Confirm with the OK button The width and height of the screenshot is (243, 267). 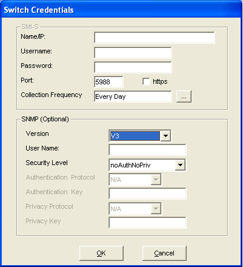coord(101,253)
